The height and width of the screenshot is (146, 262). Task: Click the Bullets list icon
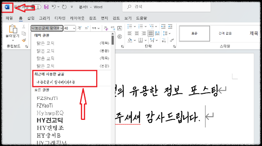click(x=130, y=27)
